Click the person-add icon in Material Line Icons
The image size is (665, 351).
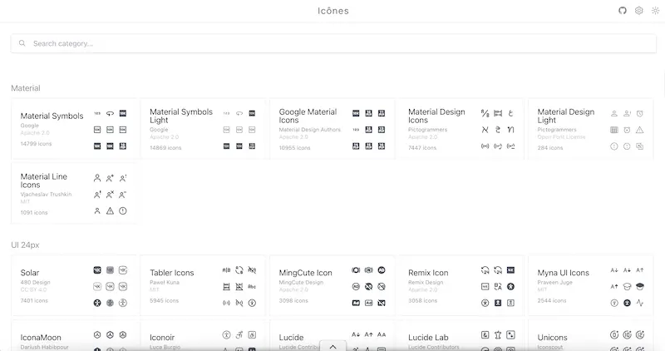(x=110, y=178)
